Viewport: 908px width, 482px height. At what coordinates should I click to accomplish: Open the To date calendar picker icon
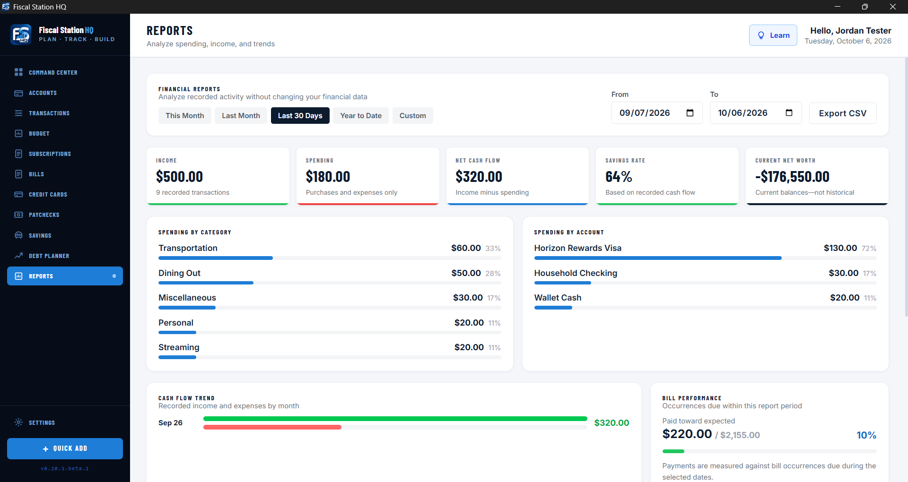[x=789, y=113]
